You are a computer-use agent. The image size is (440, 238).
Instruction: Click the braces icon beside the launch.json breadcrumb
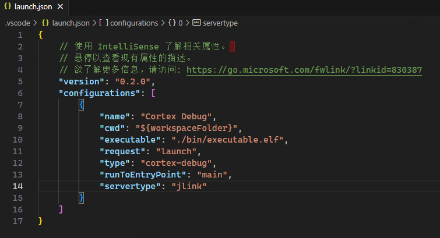45,23
